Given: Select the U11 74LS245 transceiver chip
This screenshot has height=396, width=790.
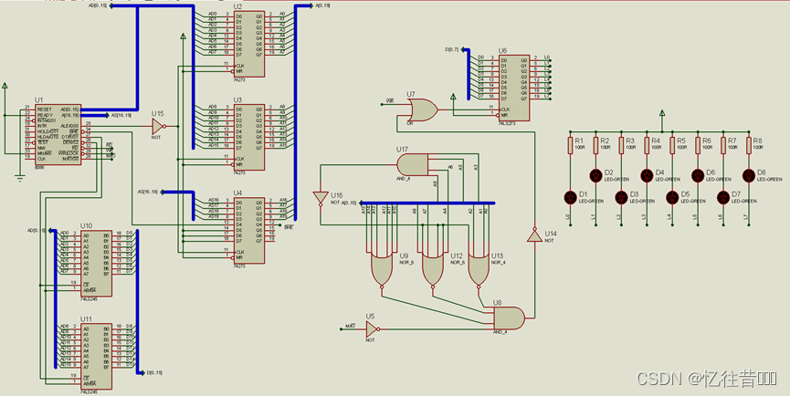Looking at the screenshot, I should [x=96, y=357].
